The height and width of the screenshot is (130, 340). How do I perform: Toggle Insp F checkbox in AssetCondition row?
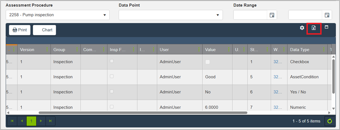pos(112,76)
